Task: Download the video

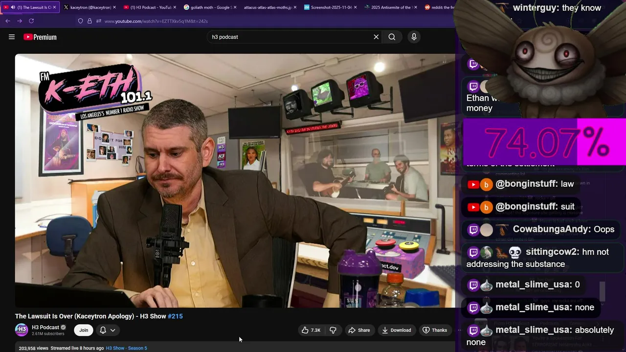Action: point(397,330)
